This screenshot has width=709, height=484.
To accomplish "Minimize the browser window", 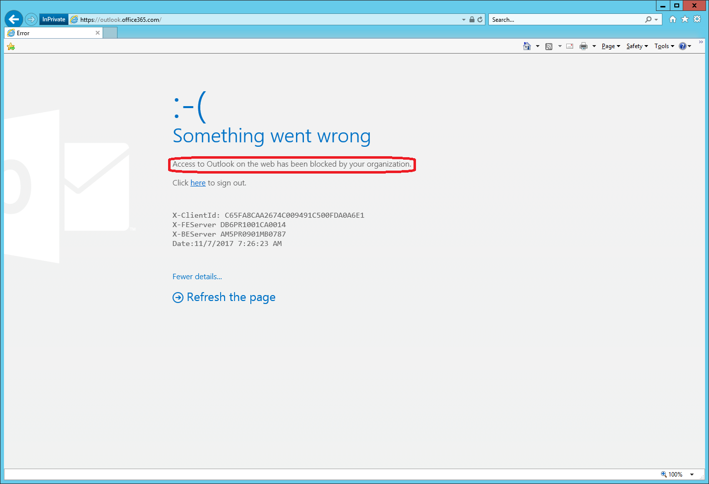I will tap(663, 5).
